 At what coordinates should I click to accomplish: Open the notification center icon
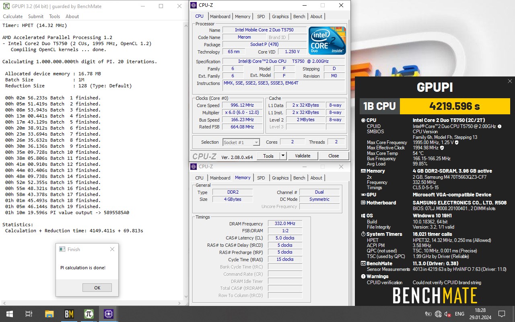pos(502,314)
